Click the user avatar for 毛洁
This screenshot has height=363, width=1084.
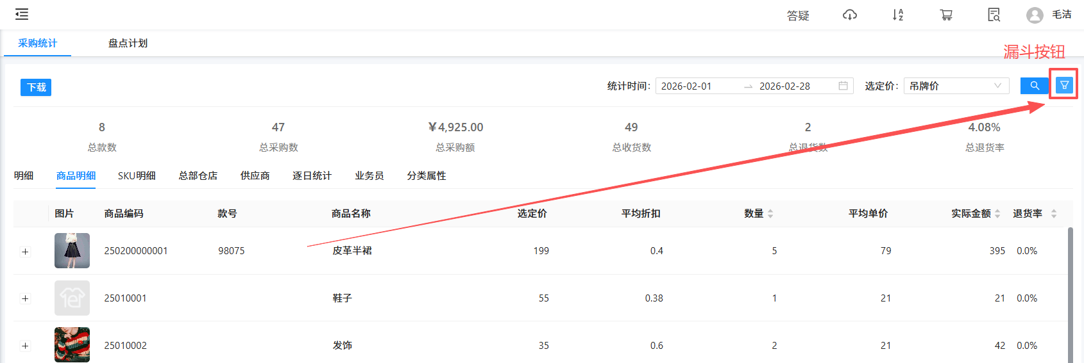tap(1035, 15)
